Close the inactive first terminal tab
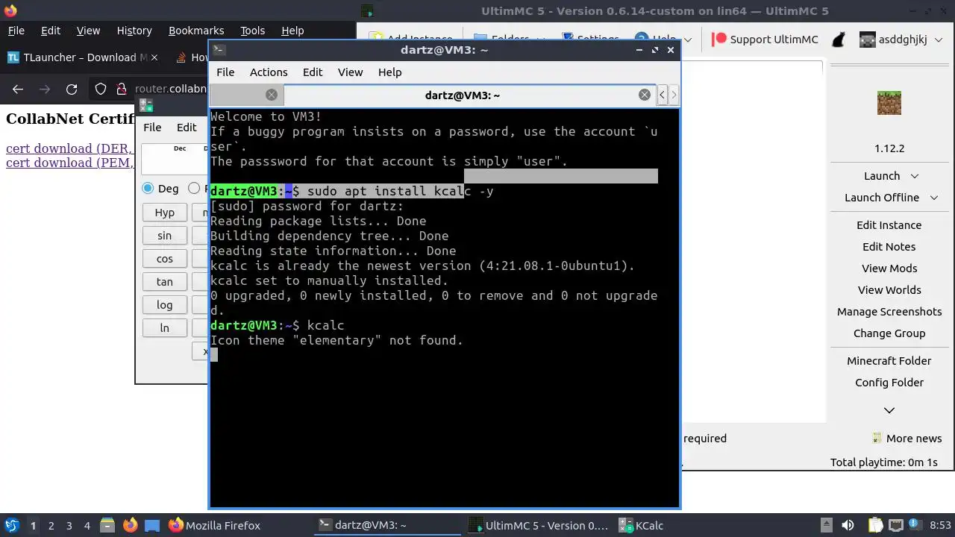 pyautogui.click(x=272, y=95)
